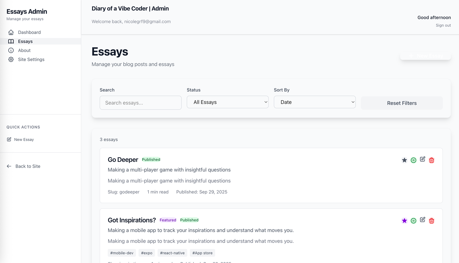Toggle featured star on Go Deeper essay

[x=404, y=160]
